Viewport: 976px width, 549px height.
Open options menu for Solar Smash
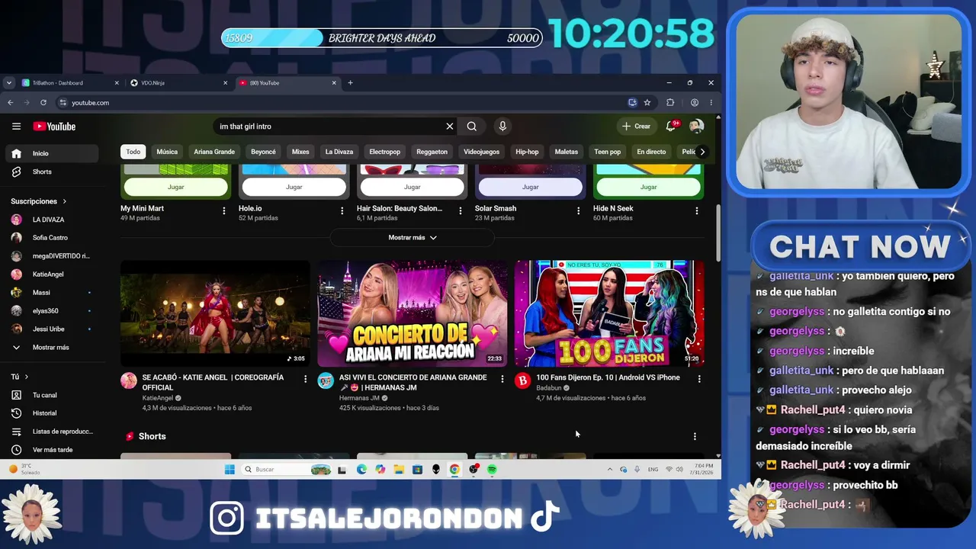[578, 210]
